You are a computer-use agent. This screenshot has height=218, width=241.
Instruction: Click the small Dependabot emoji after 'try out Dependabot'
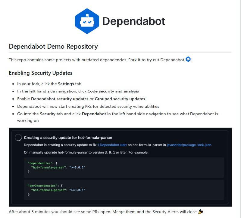coord(188,59)
